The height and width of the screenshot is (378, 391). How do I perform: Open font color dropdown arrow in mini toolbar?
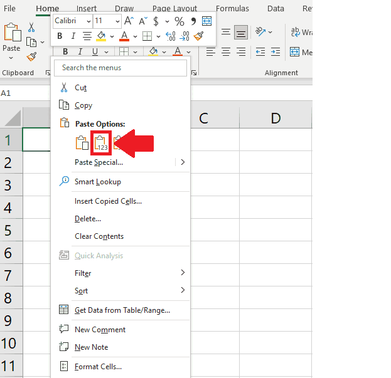tap(135, 36)
